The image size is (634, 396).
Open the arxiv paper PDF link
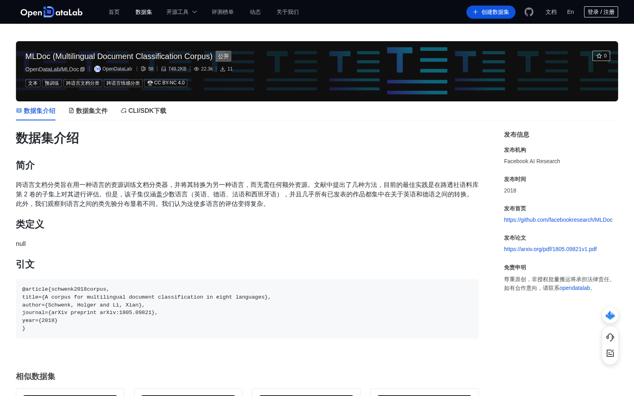tap(550, 249)
